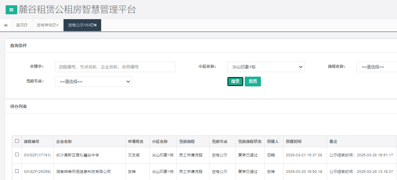This screenshot has height=180, width=397.
Task: Switch to the 首页 tab
Action: coord(20,25)
